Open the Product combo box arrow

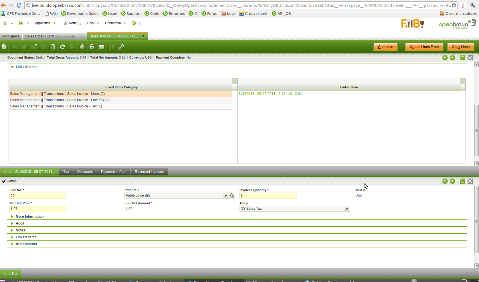(x=226, y=196)
